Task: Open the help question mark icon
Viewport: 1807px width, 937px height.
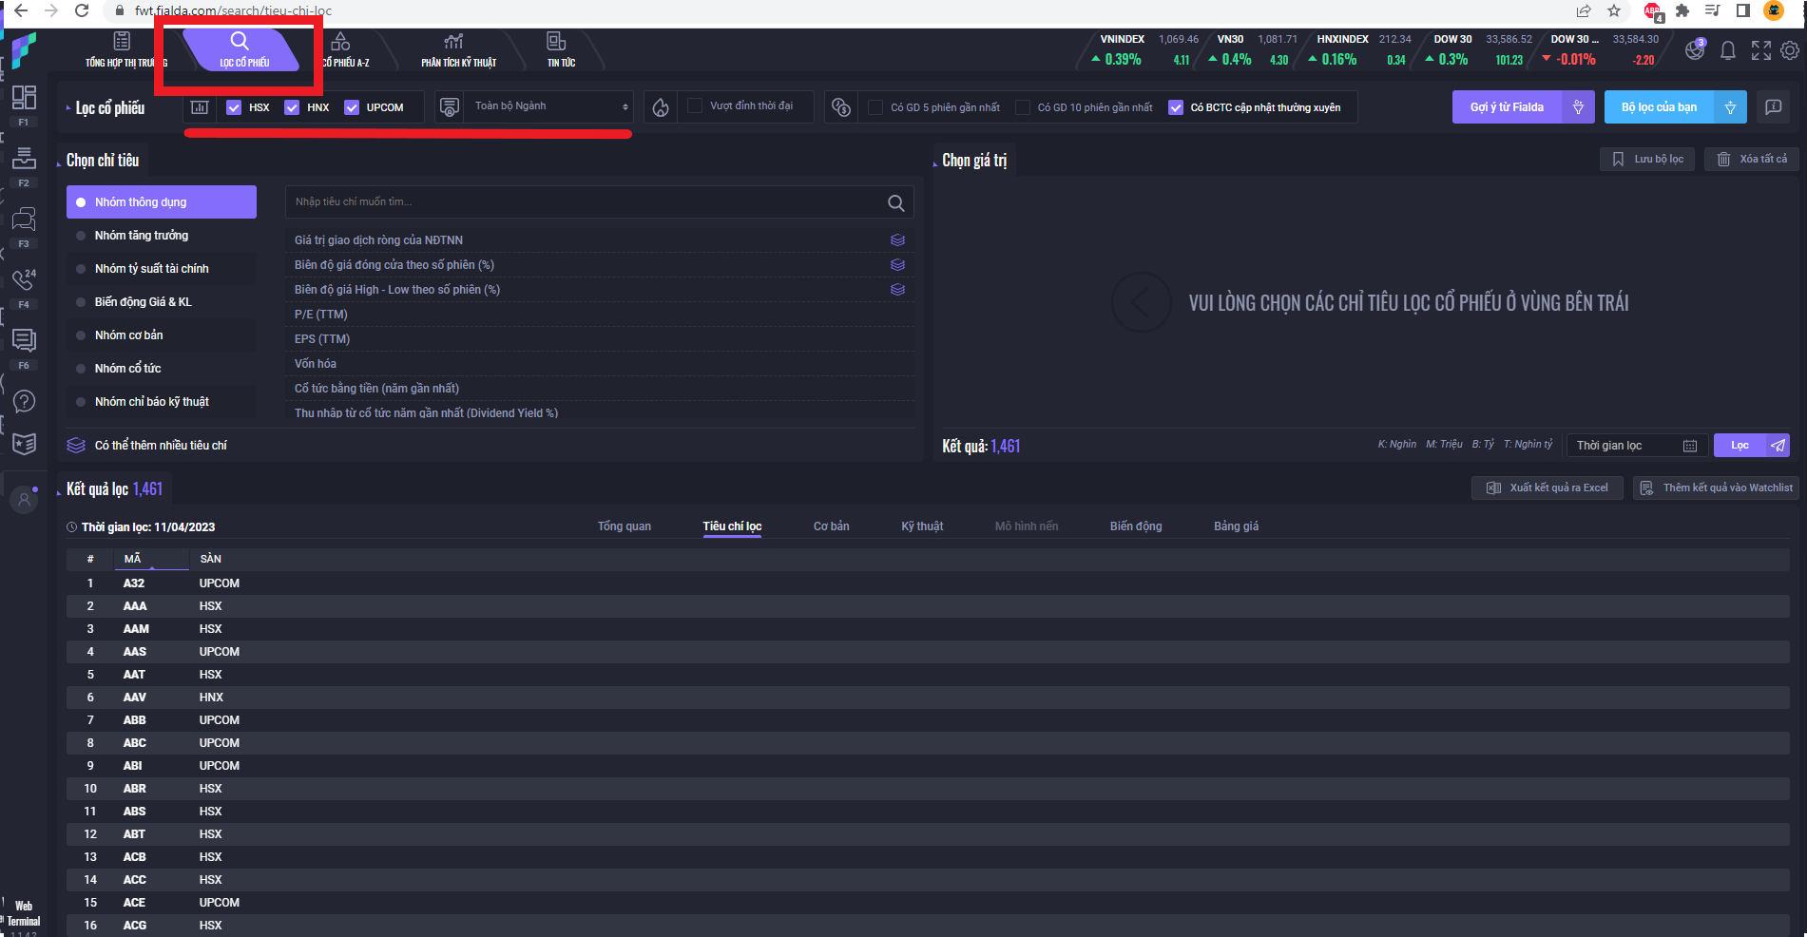Action: point(25,401)
